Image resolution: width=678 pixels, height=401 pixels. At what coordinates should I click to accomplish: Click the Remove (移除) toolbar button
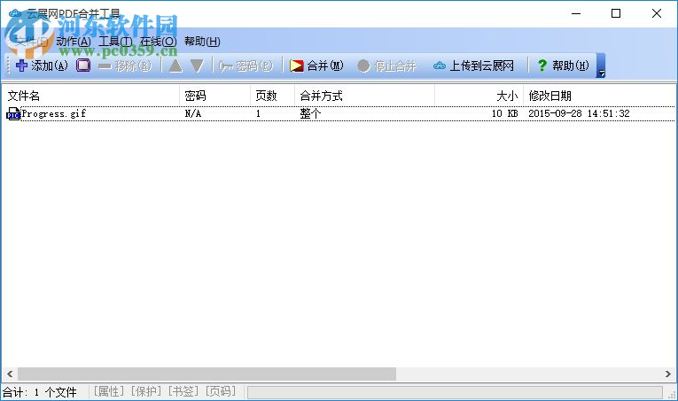pyautogui.click(x=125, y=66)
